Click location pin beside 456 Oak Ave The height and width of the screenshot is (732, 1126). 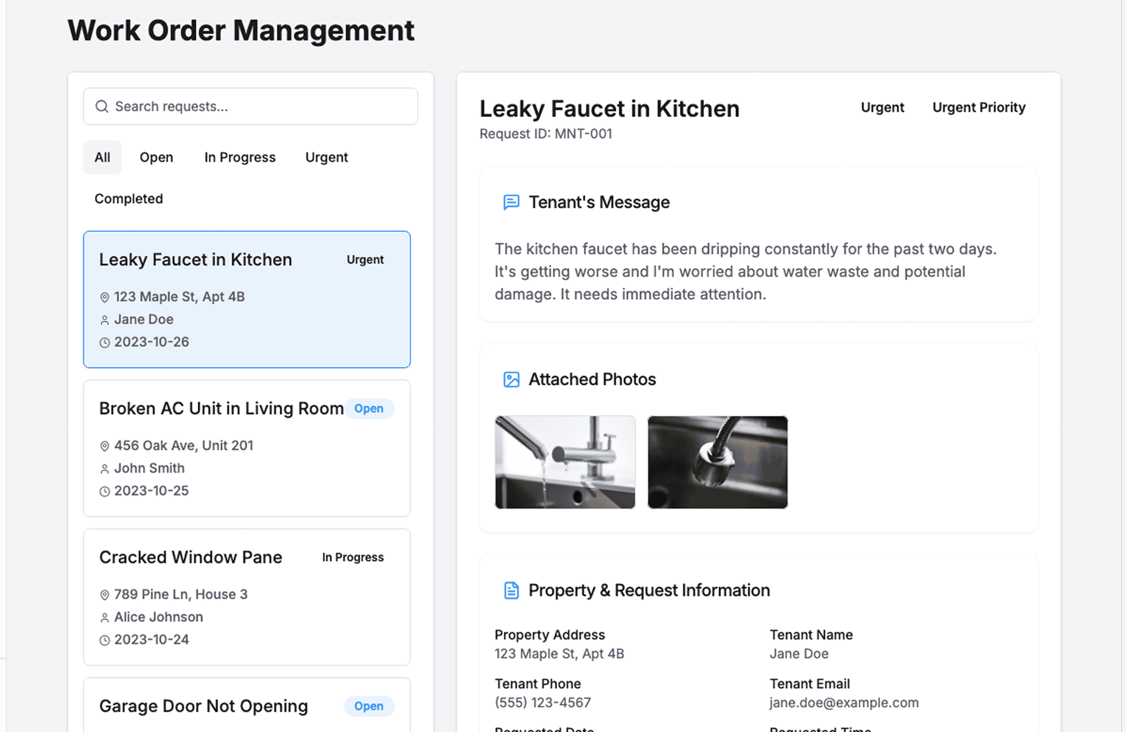coord(104,446)
